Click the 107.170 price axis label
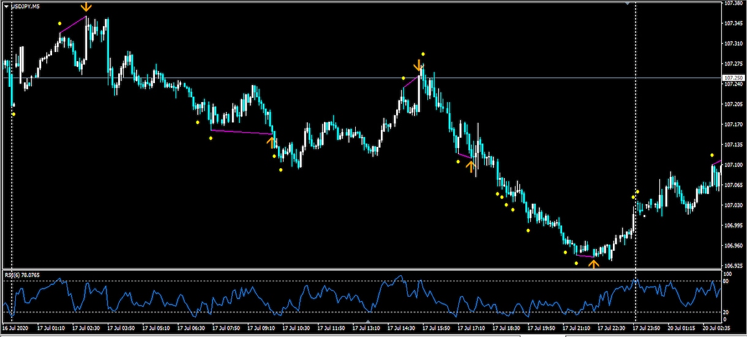 [x=733, y=124]
